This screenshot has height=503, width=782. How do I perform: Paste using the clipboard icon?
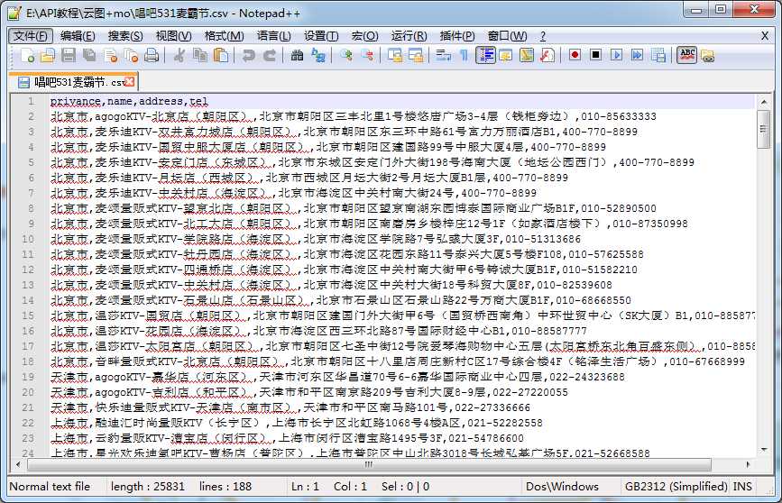pos(221,55)
